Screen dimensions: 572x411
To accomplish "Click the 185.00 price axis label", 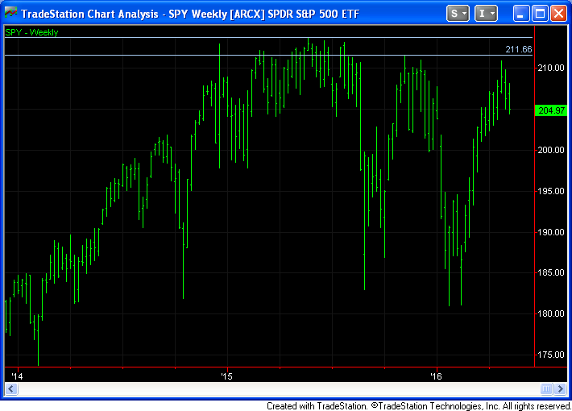I will (x=551, y=272).
